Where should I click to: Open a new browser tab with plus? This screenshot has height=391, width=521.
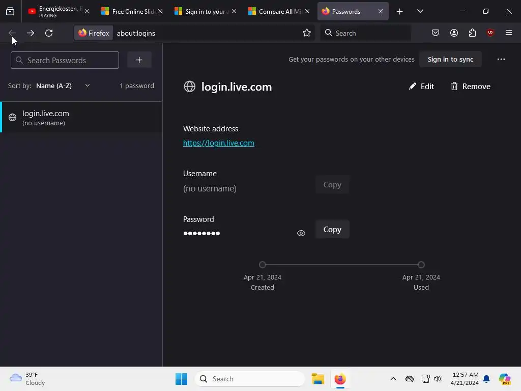[399, 12]
